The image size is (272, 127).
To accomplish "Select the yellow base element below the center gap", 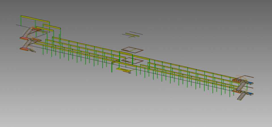I will (122, 69).
